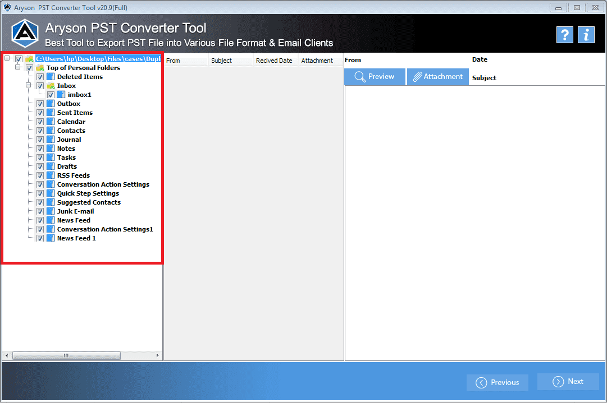Image resolution: width=607 pixels, height=403 pixels.
Task: Click the Sent Items folder icon
Action: pos(51,113)
